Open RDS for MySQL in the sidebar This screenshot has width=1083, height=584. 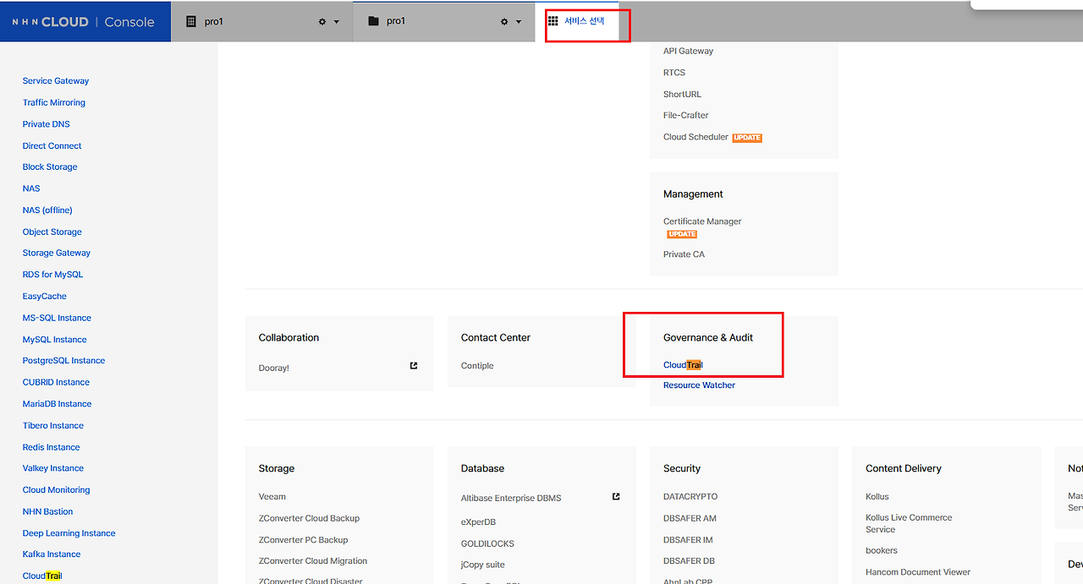[x=53, y=275]
